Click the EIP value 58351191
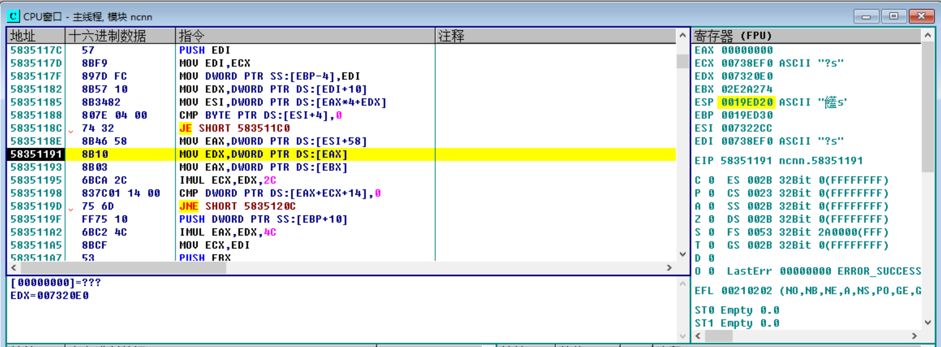This screenshot has height=347, width=941. click(747, 161)
